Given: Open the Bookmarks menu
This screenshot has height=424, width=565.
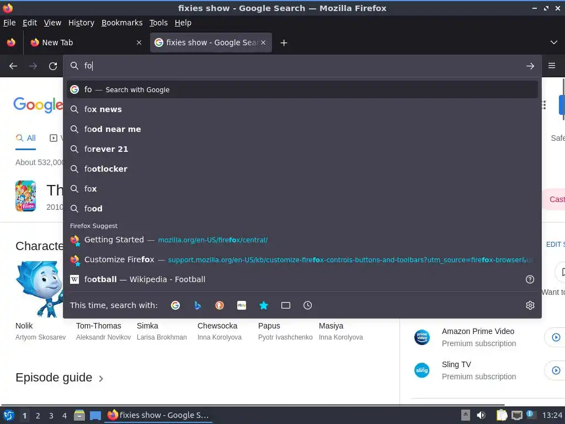Looking at the screenshot, I should 122,23.
